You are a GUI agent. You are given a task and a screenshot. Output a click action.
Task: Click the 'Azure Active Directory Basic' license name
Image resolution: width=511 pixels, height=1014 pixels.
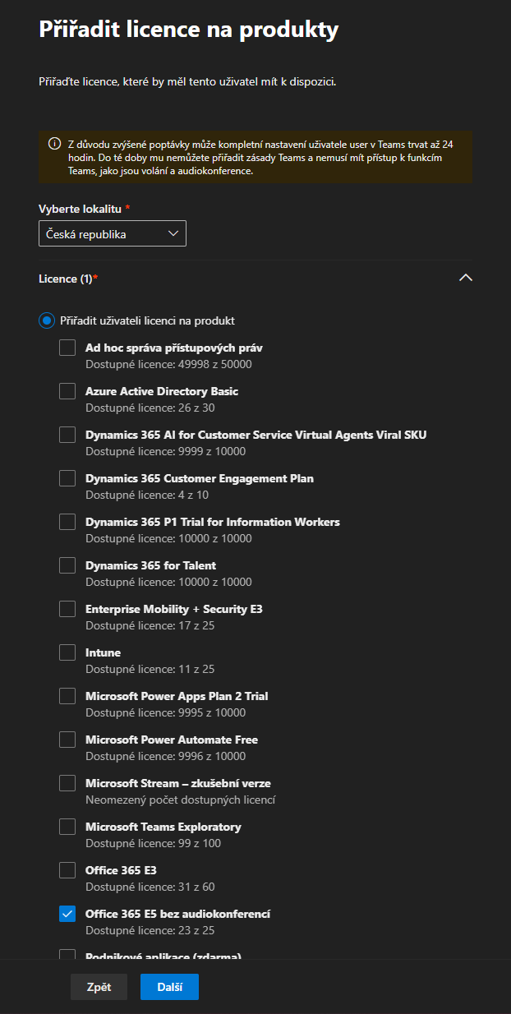tap(162, 391)
